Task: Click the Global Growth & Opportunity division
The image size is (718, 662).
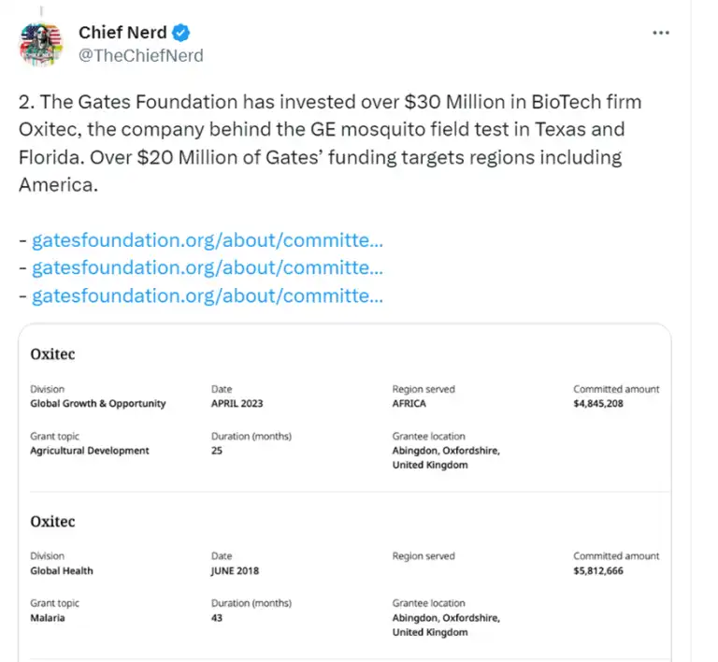Action: tap(98, 404)
